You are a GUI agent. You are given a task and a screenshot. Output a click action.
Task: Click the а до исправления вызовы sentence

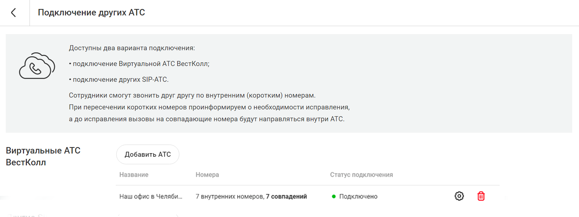[x=207, y=119]
